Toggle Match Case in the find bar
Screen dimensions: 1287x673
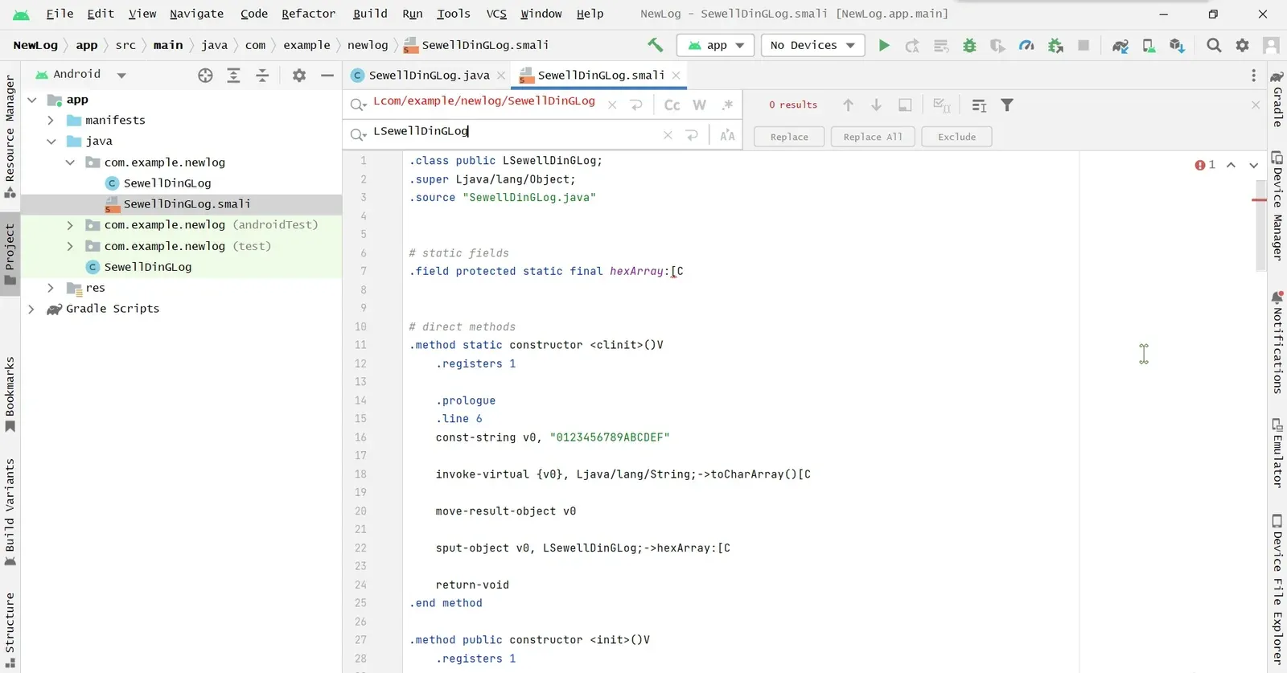tap(672, 105)
